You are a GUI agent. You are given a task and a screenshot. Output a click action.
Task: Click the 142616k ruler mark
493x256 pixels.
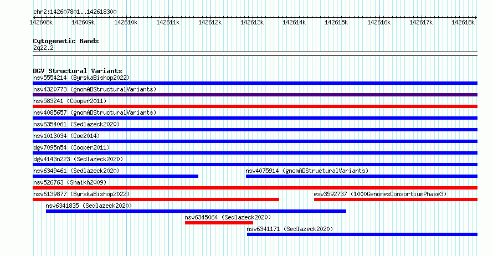coord(379,22)
